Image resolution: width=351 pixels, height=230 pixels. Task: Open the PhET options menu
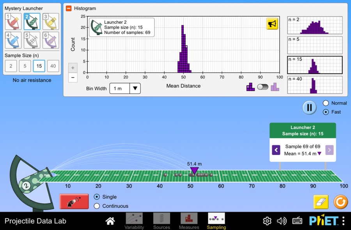(x=343, y=221)
